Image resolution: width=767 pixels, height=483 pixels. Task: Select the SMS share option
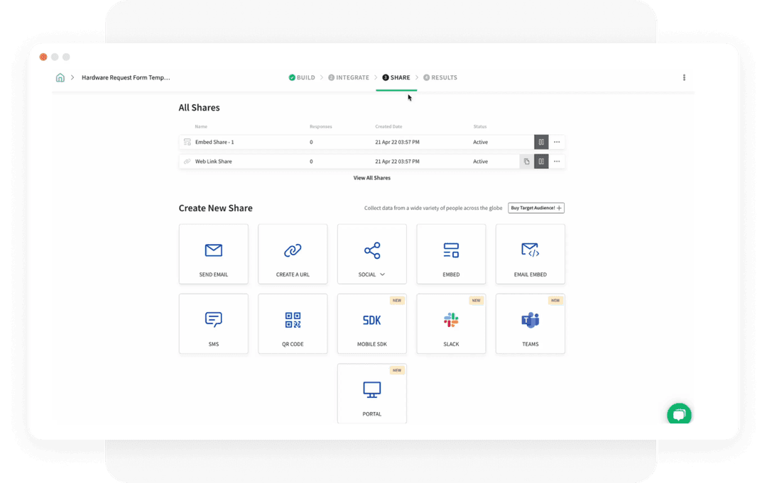213,323
